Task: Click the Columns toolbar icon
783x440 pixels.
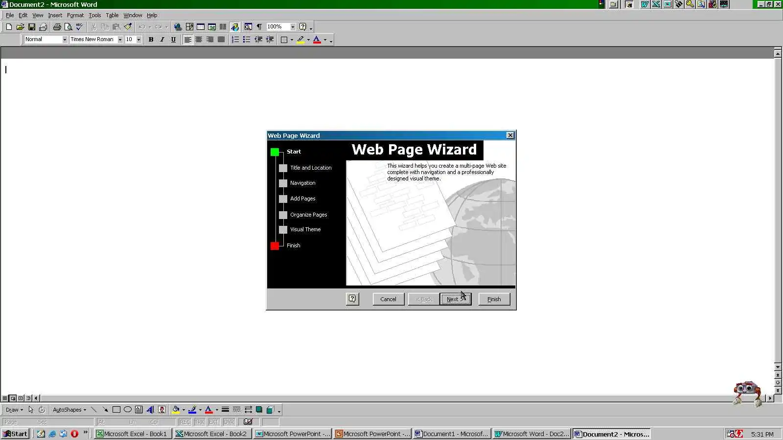Action: coord(223,27)
